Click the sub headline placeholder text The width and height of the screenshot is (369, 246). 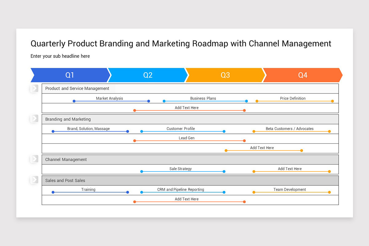60,56
